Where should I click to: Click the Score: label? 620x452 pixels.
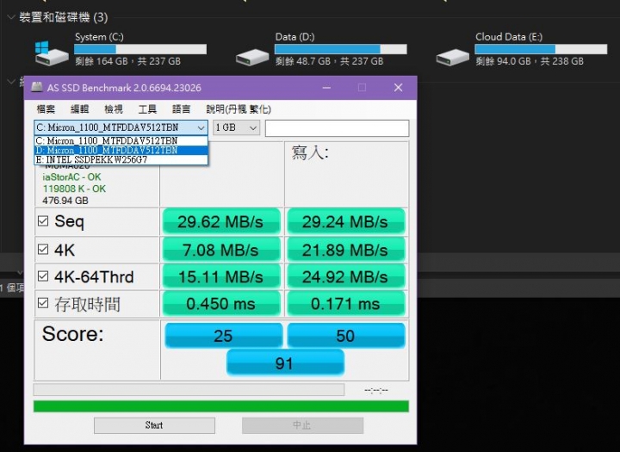tap(72, 334)
